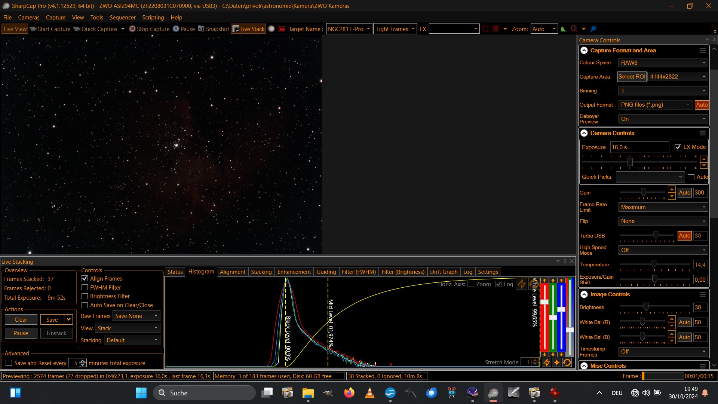Open VLC from the Windows taskbar

click(x=370, y=393)
